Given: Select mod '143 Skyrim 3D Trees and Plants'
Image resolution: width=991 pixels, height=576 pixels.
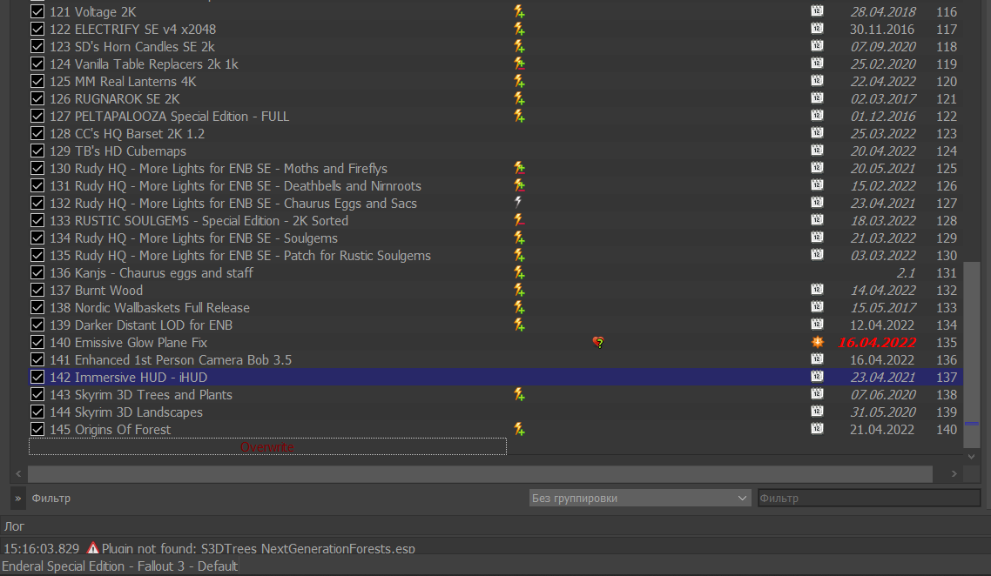Looking at the screenshot, I should coord(141,395).
